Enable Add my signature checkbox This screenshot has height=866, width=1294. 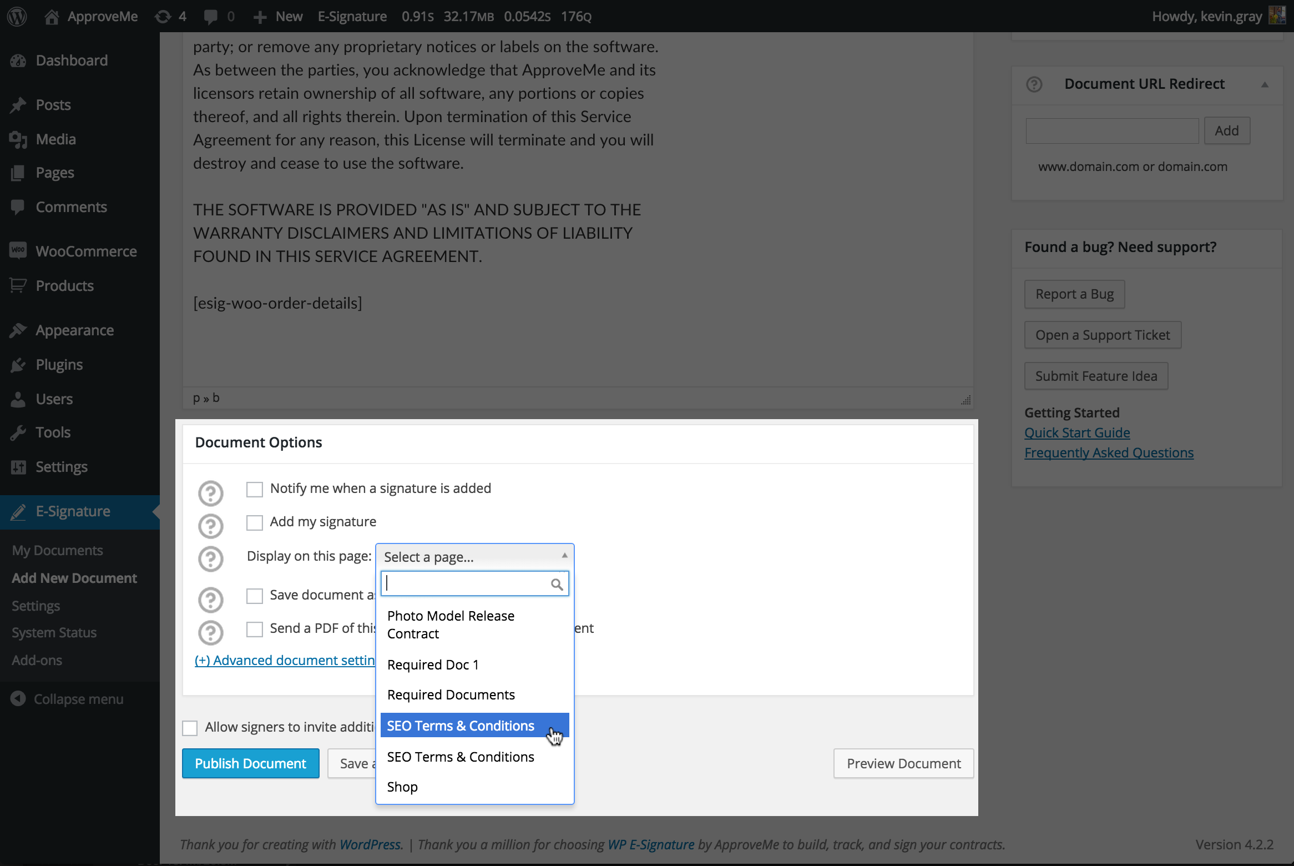[x=254, y=521]
